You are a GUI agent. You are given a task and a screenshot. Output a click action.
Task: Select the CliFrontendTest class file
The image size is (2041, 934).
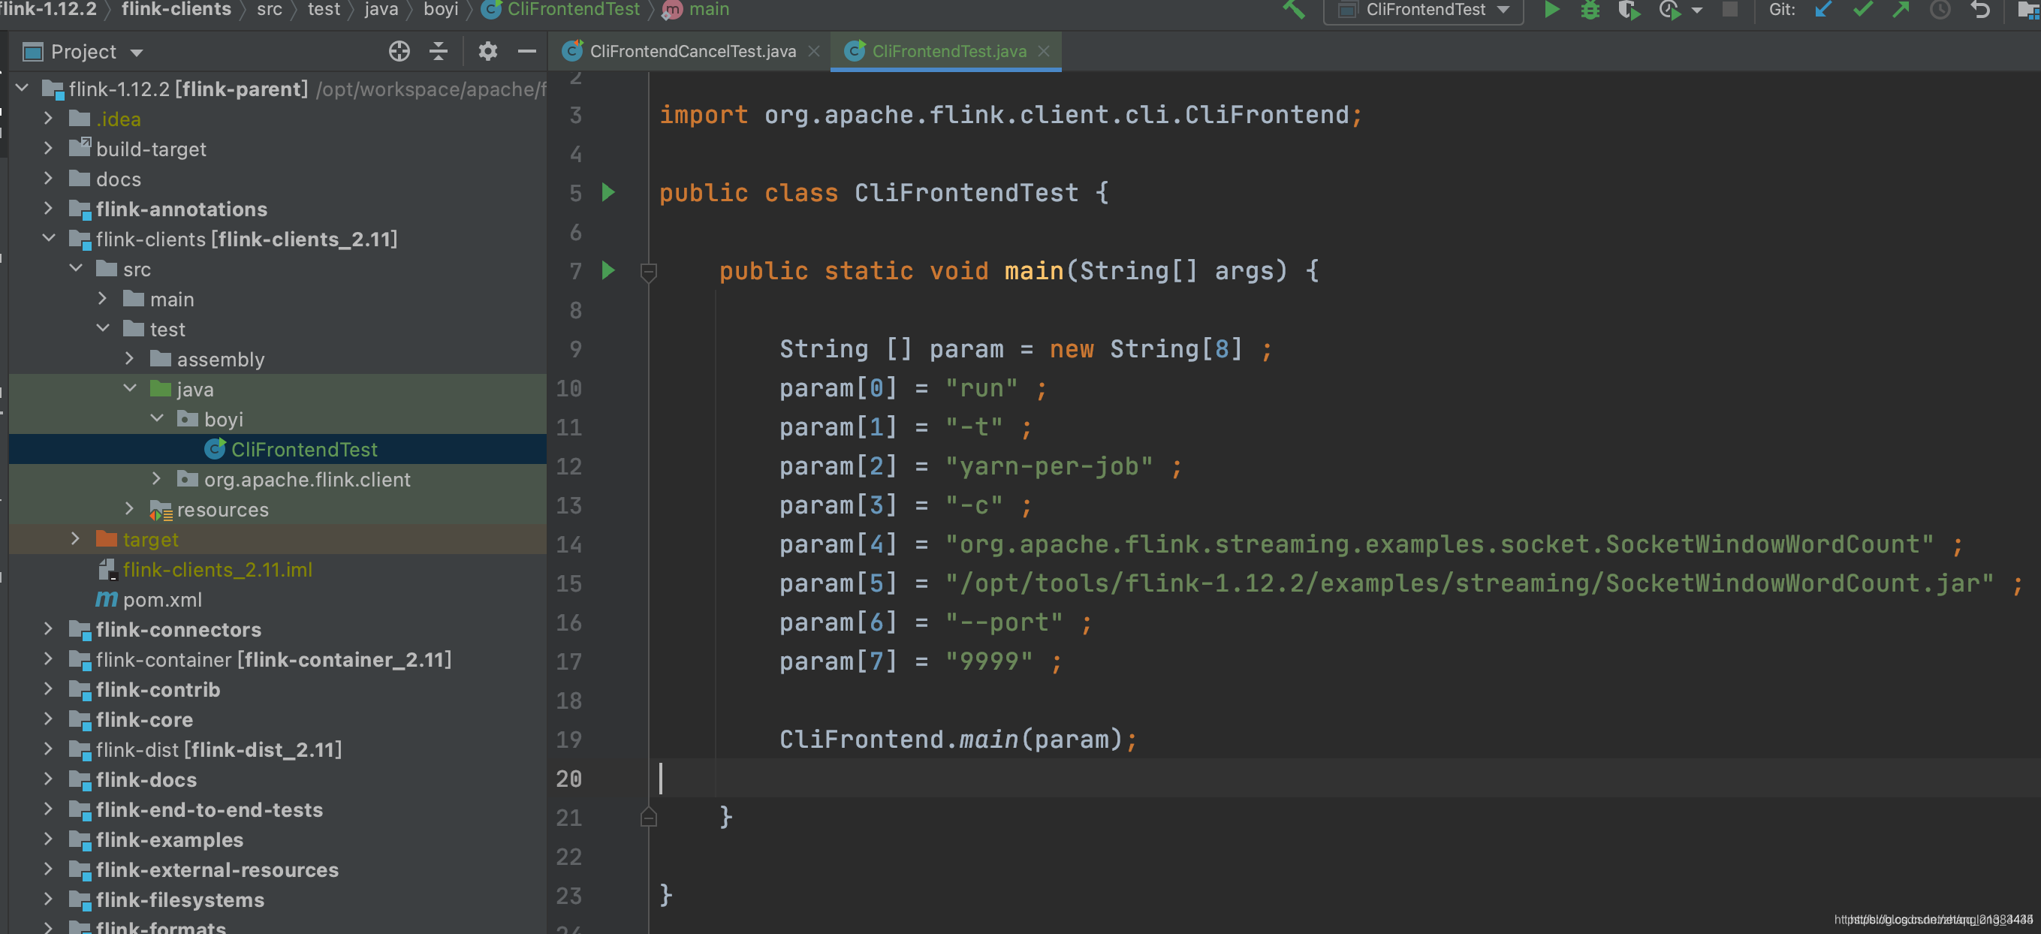[x=303, y=449]
